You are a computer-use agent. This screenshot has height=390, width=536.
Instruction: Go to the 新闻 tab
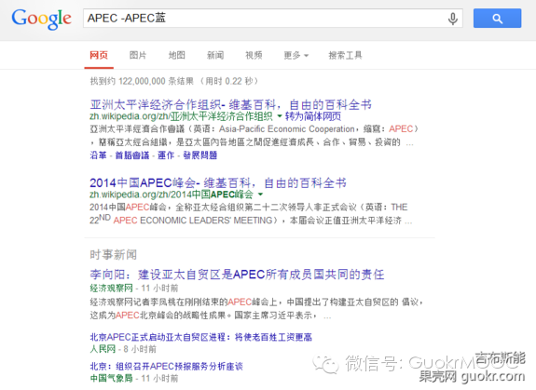click(215, 55)
